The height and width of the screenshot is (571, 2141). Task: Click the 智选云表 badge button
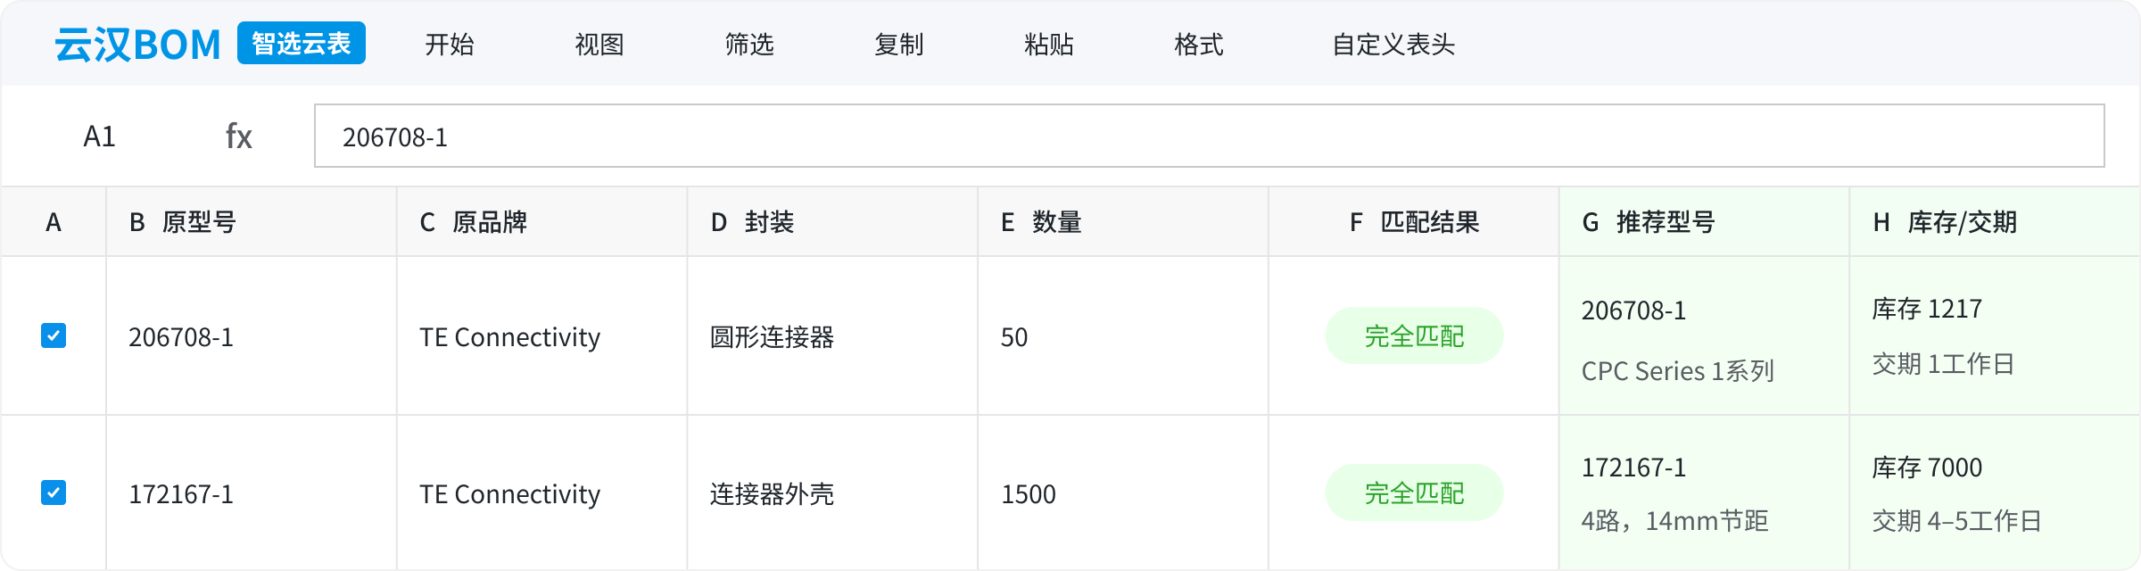click(x=302, y=43)
